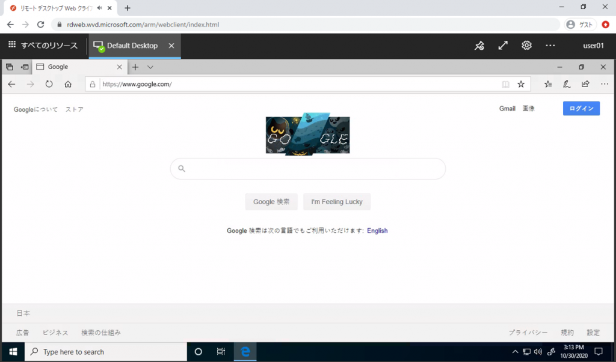Show tab previews with the chevron
The image size is (616, 362).
tap(150, 67)
